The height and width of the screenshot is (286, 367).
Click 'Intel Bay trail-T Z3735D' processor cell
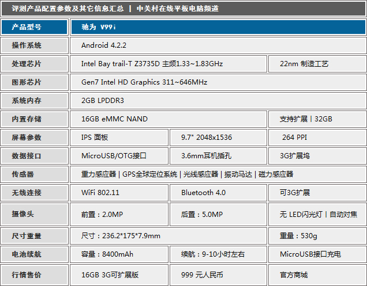point(168,64)
